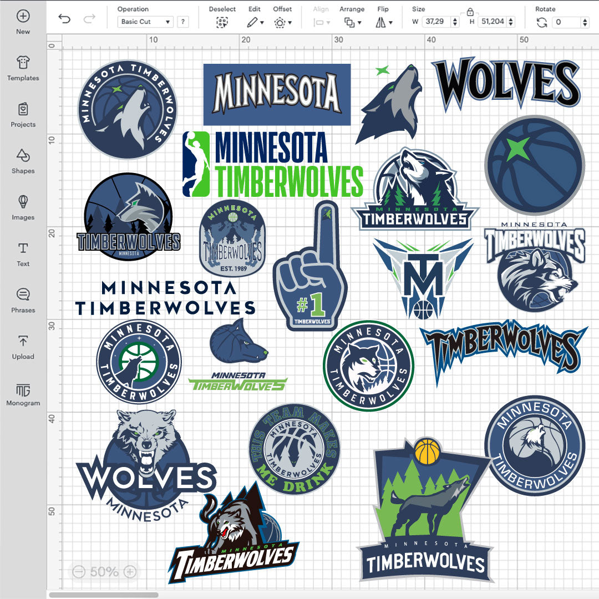Expand the Edit dropdown menu
The image size is (599, 599).
(255, 23)
